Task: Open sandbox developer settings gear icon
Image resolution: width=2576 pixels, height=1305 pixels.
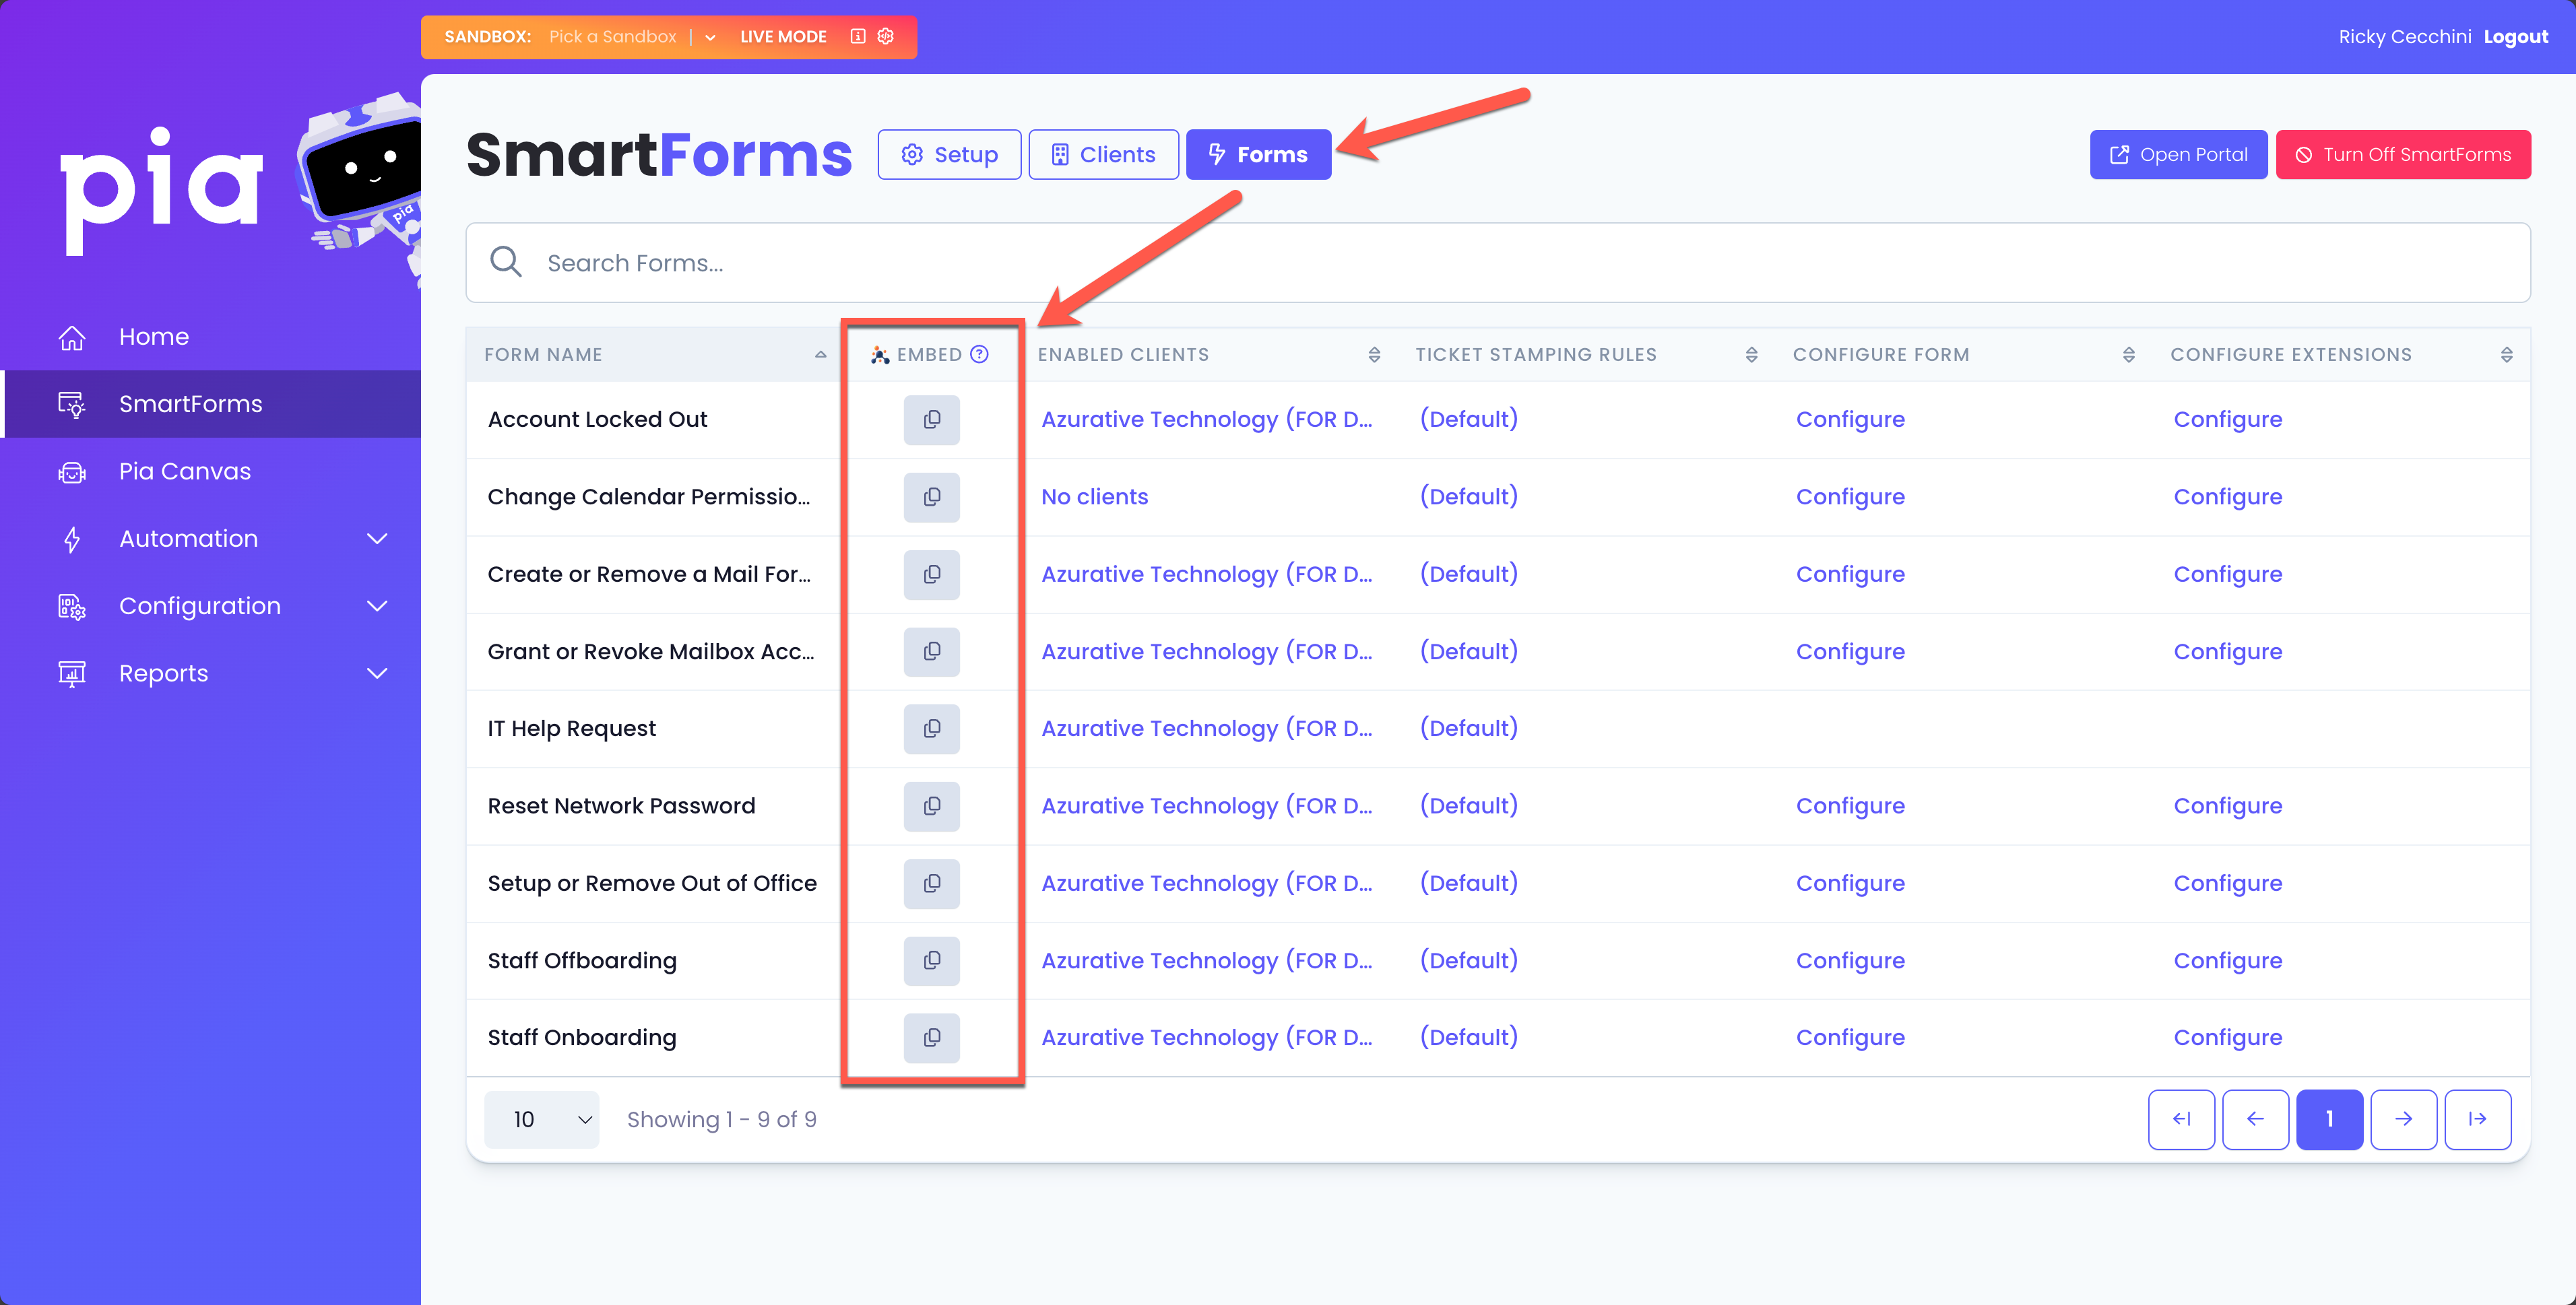Action: click(885, 36)
